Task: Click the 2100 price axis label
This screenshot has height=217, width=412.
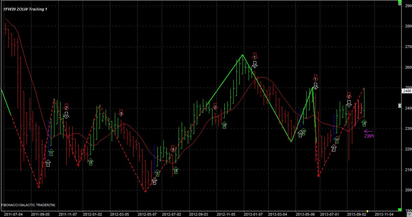Action: (x=408, y=169)
